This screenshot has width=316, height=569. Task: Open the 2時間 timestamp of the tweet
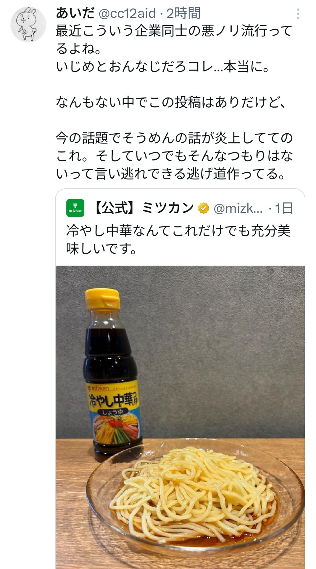[183, 13]
